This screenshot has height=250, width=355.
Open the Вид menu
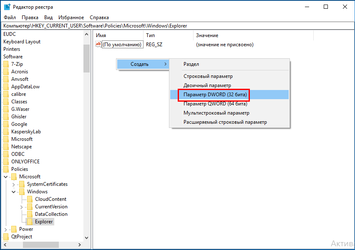(x=48, y=17)
